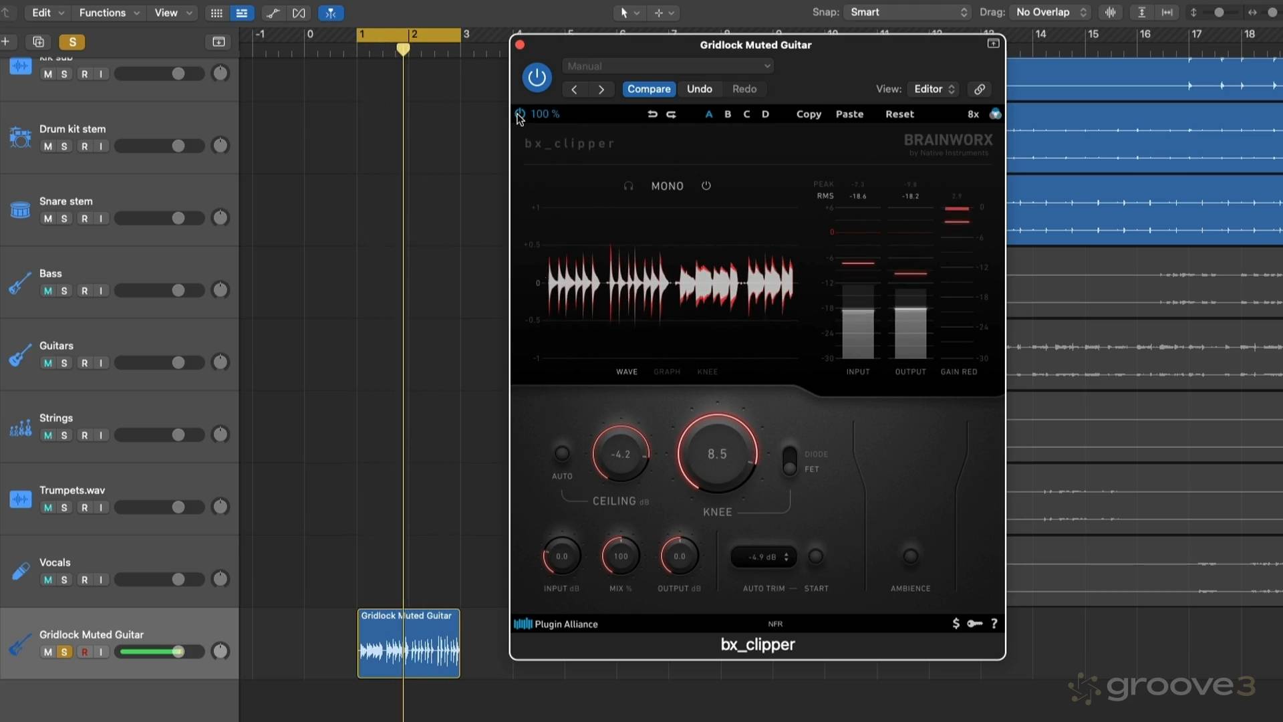Open the Snap Smart dropdown
Viewport: 1283px width, 722px height.
[907, 12]
